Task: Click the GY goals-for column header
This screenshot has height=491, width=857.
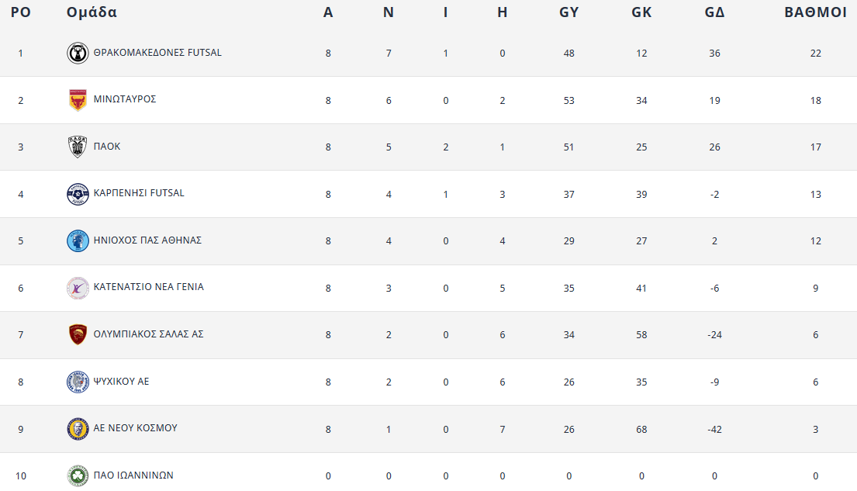Action: point(568,12)
